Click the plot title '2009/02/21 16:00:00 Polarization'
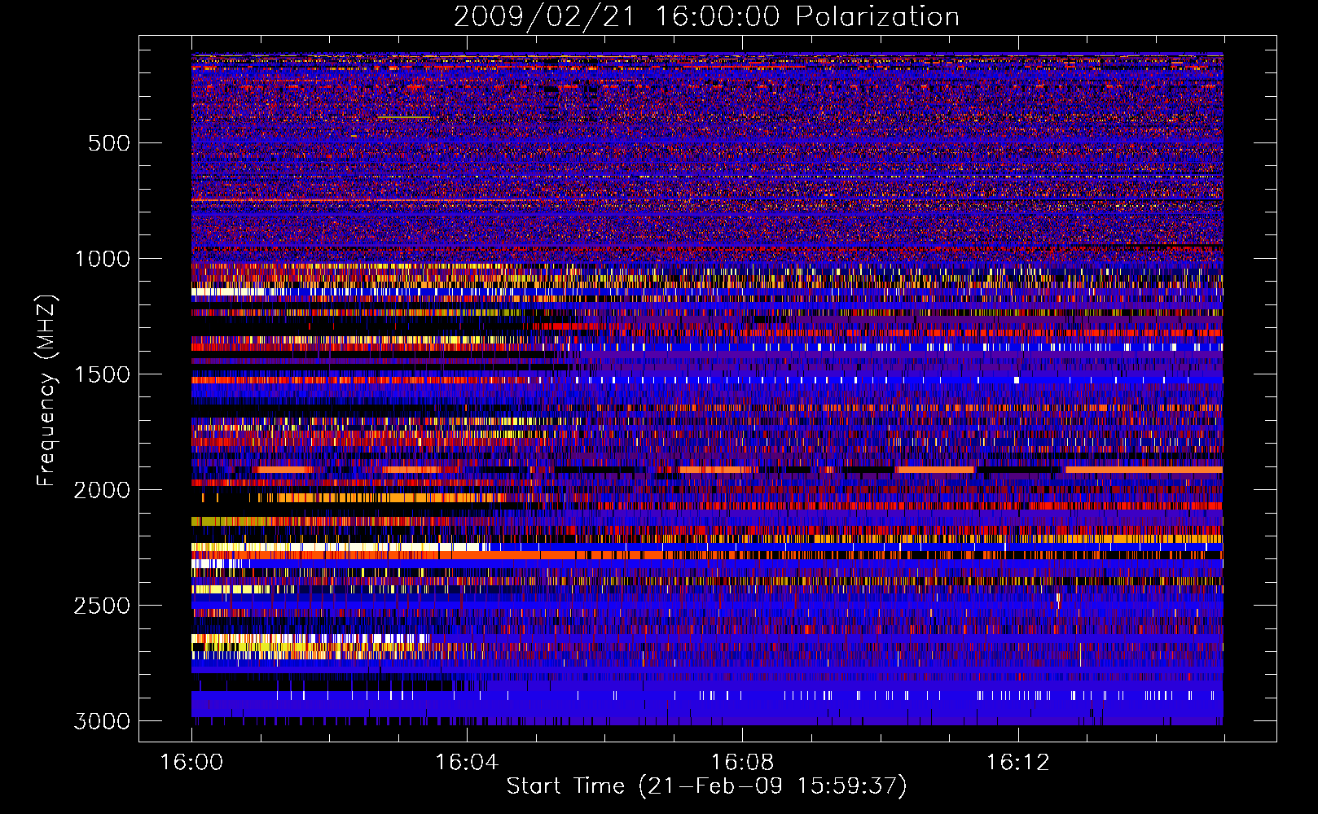This screenshot has width=1318, height=814. click(x=706, y=17)
